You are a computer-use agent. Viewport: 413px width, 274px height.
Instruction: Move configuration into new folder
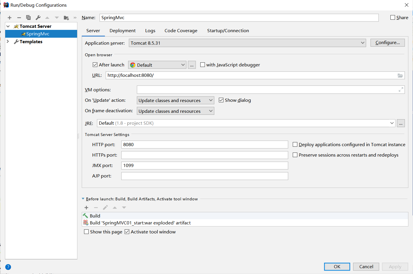point(66,18)
